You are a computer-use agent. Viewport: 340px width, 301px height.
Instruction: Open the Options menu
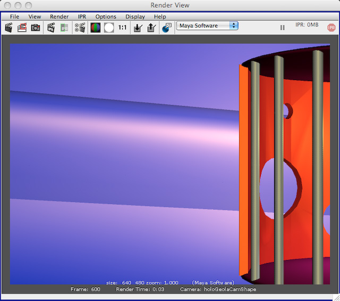pyautogui.click(x=106, y=17)
